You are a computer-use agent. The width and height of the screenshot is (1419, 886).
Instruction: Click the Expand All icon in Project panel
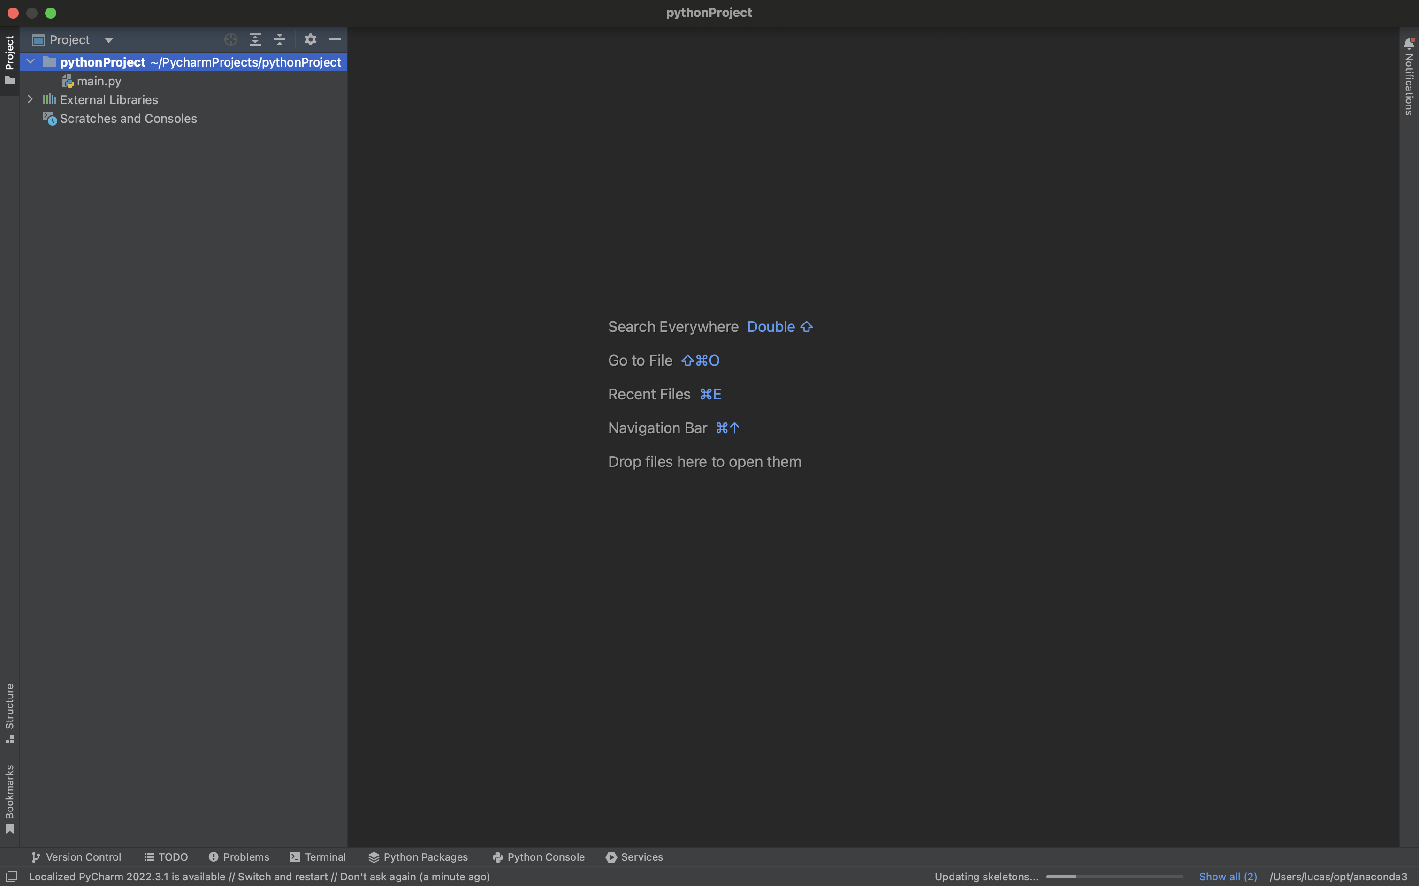coord(255,40)
